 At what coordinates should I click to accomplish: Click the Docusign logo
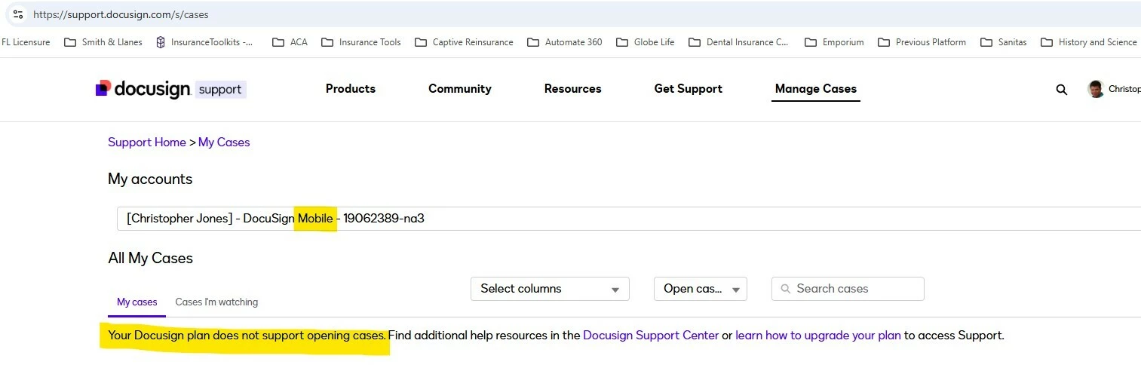coord(143,89)
